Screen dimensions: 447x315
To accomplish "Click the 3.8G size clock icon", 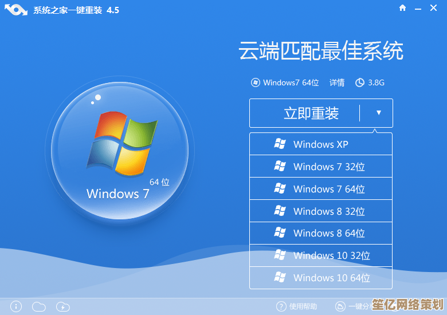I will [360, 82].
